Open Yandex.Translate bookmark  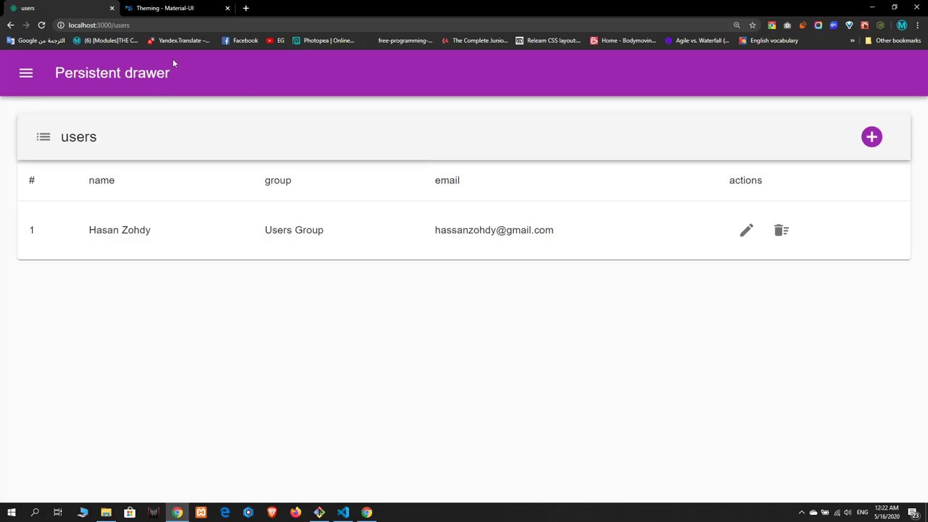click(178, 41)
